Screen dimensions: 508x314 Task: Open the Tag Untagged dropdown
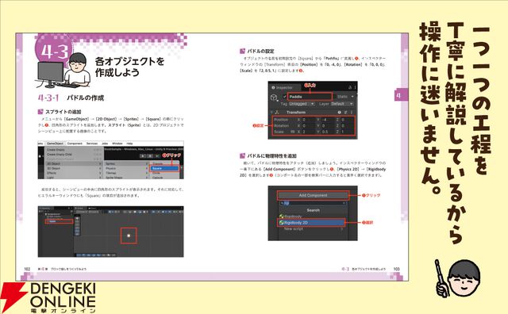[302, 104]
